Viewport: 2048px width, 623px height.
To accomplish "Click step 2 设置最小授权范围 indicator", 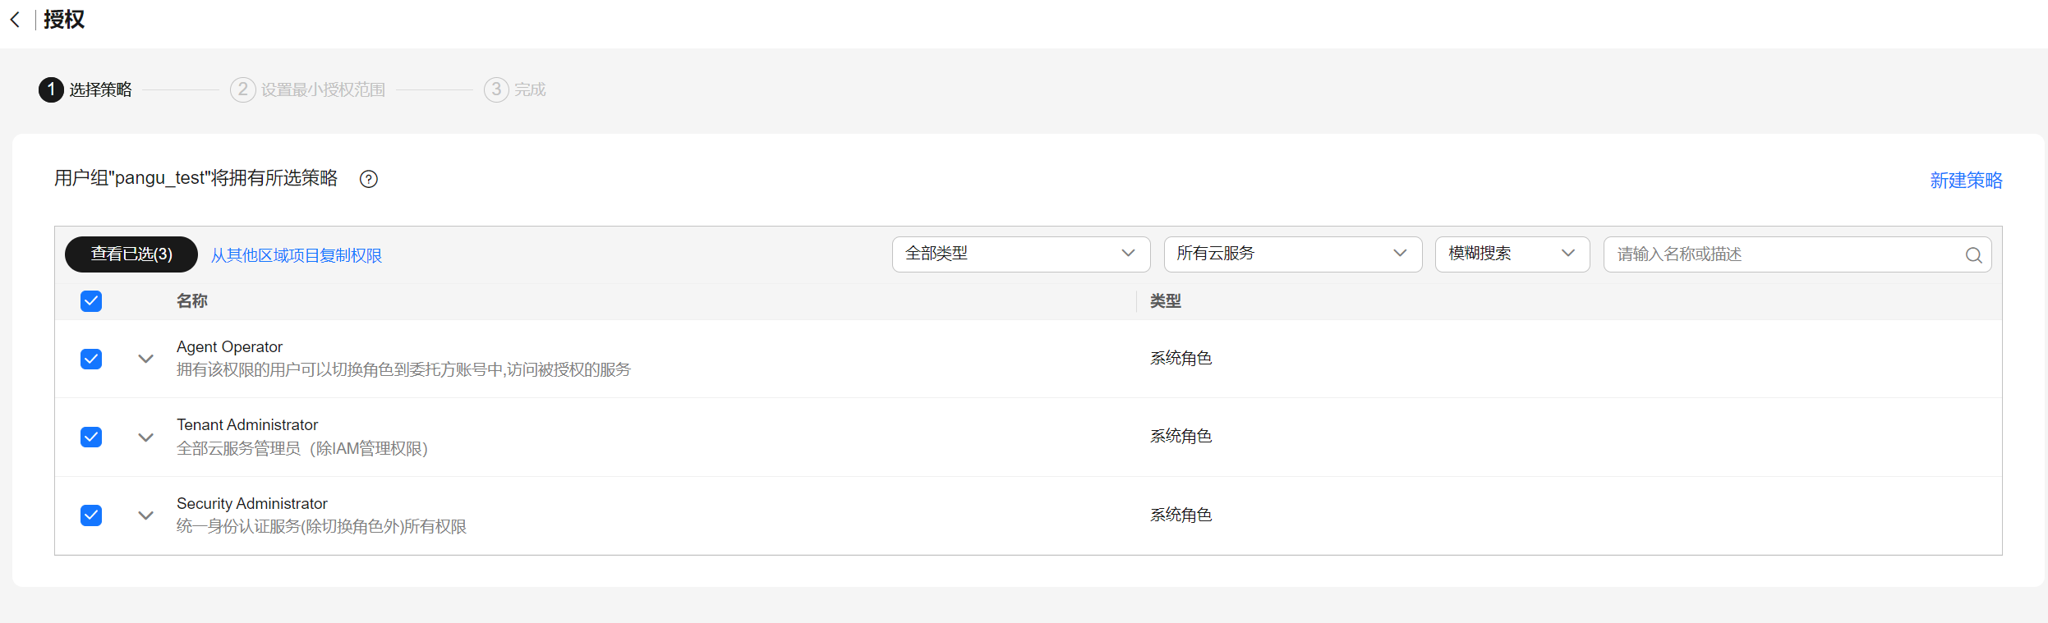I will tap(308, 89).
